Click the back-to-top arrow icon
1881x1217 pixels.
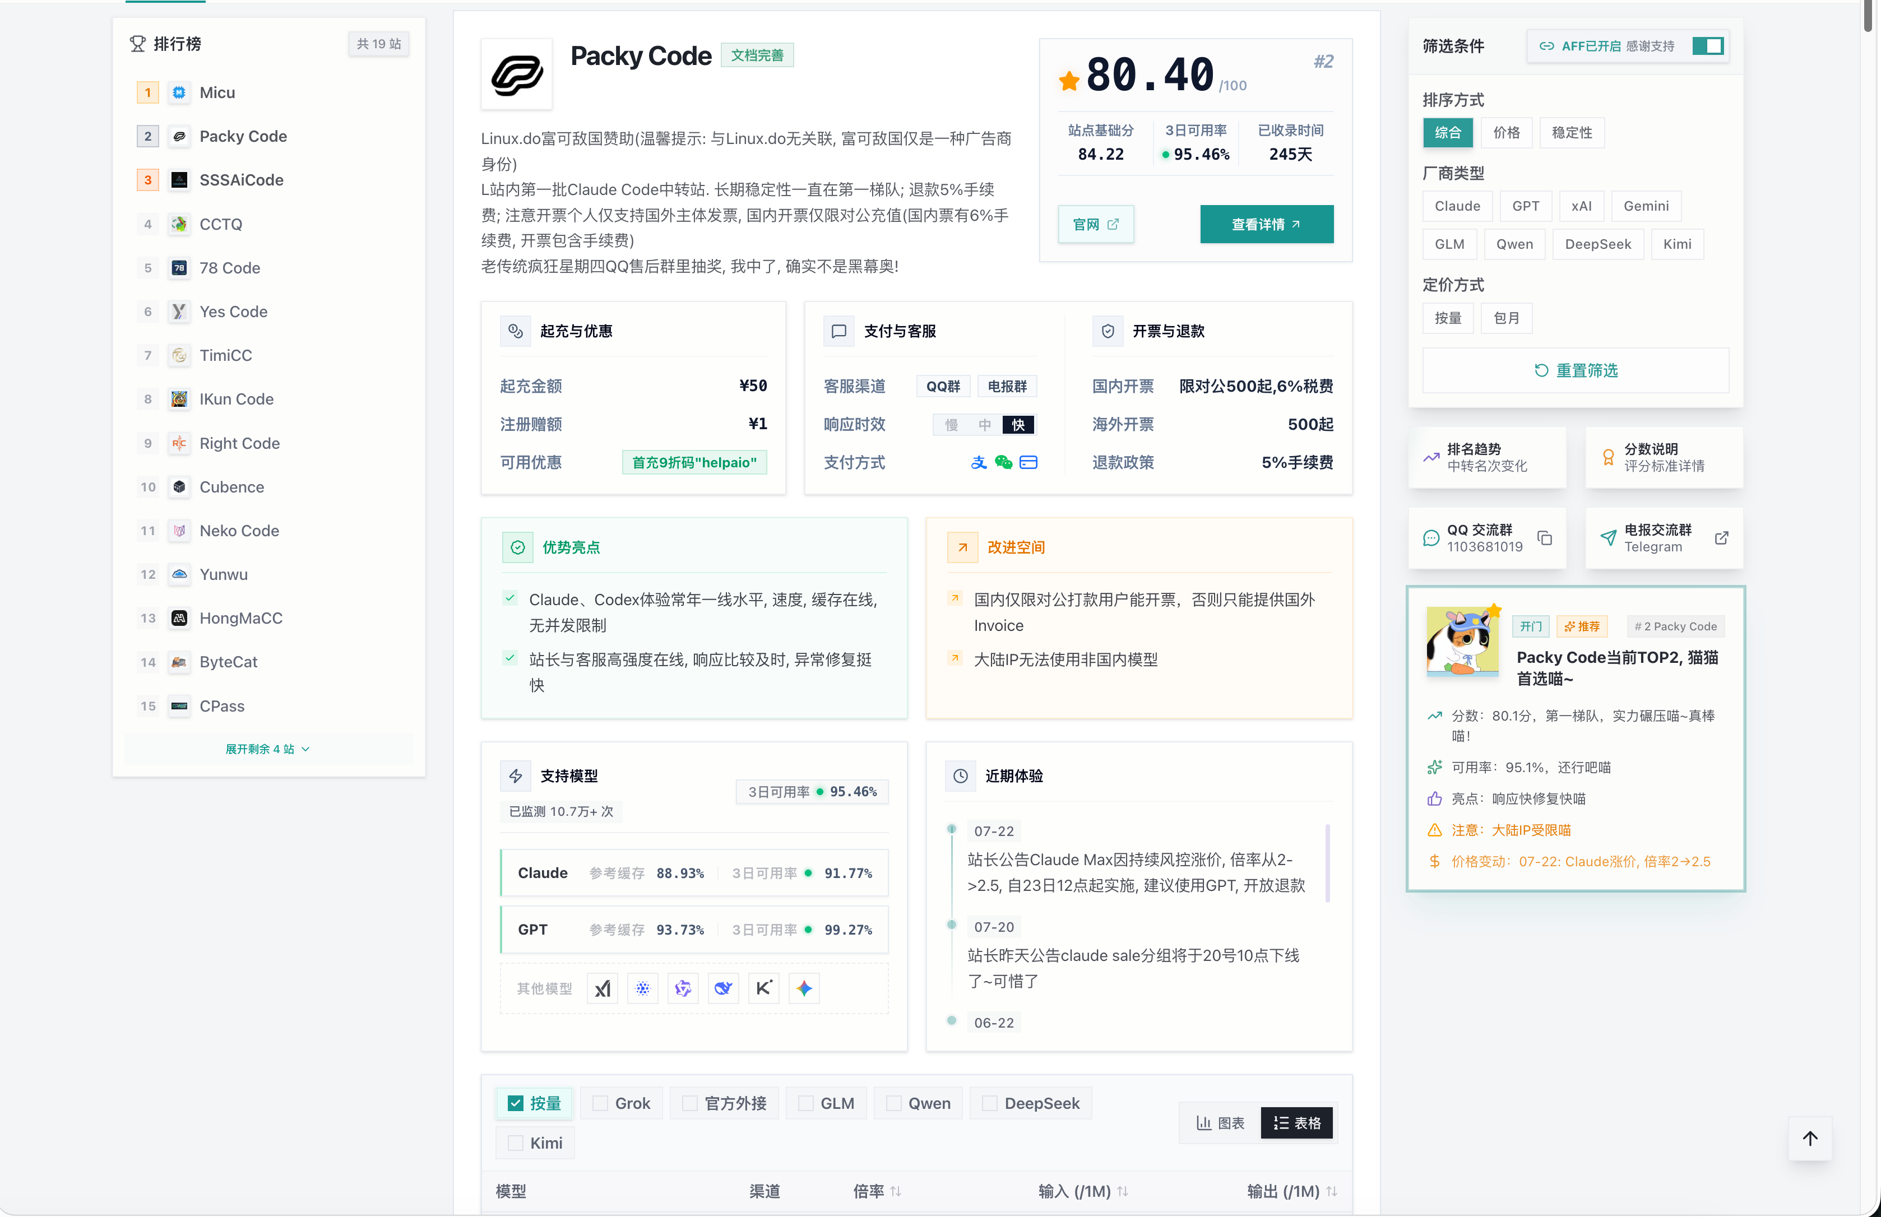[1810, 1138]
